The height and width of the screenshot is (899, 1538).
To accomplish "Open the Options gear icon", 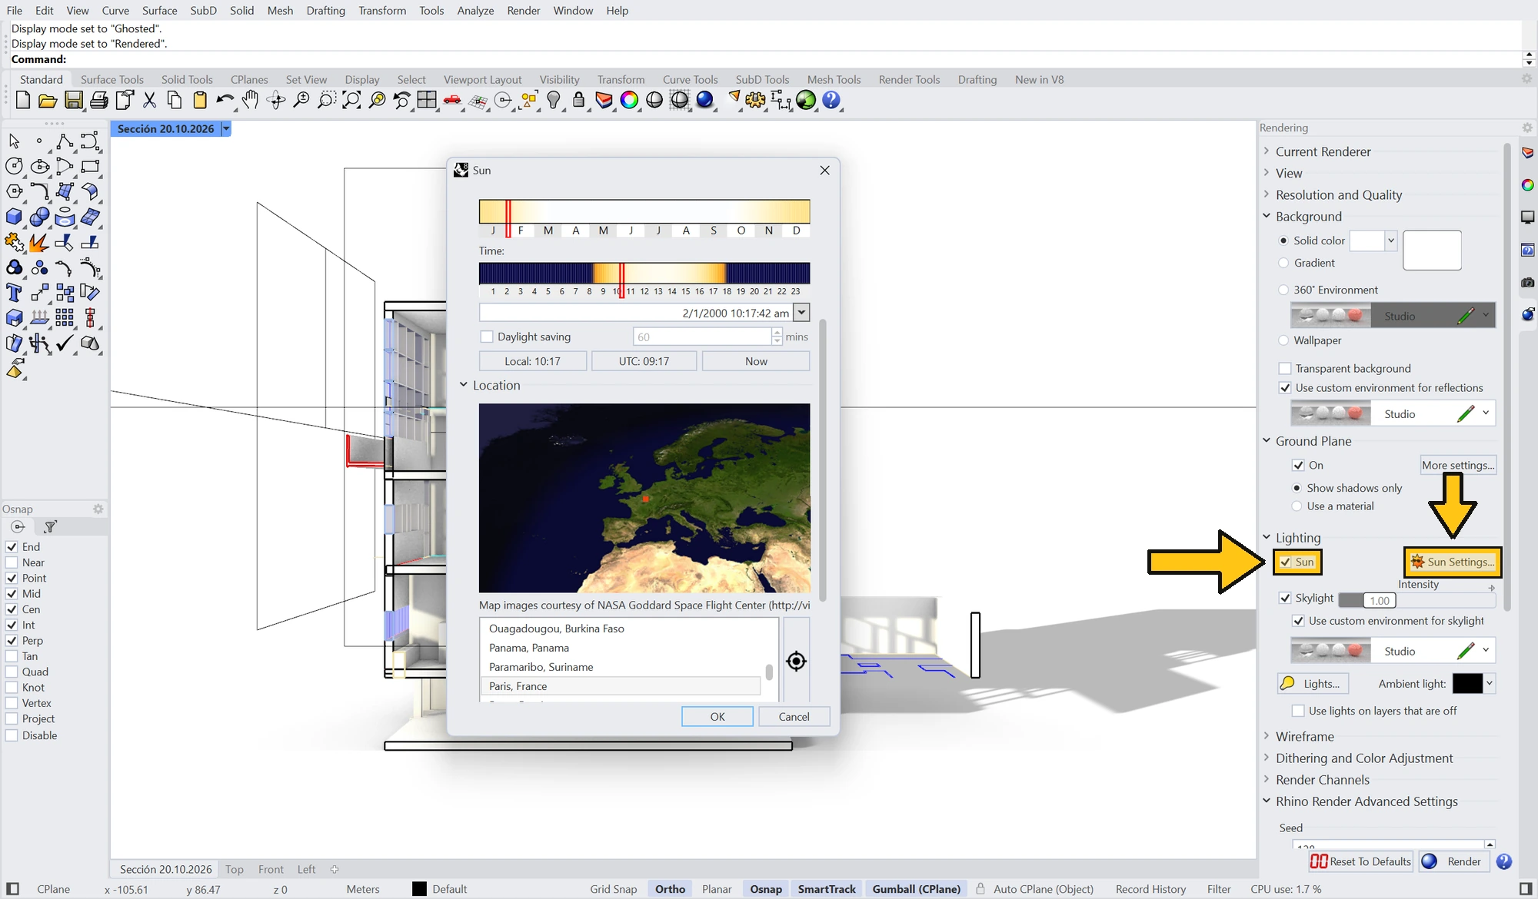I will [x=755, y=101].
